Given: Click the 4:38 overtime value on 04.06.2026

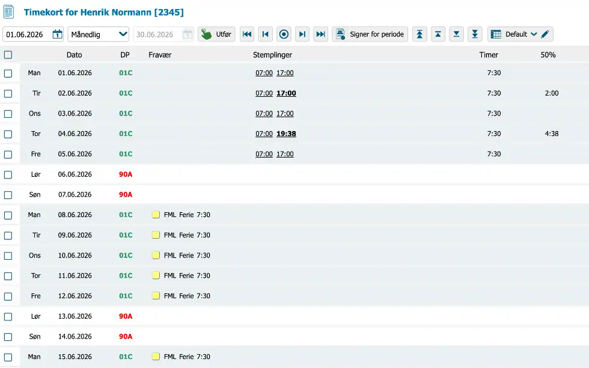Looking at the screenshot, I should [552, 134].
